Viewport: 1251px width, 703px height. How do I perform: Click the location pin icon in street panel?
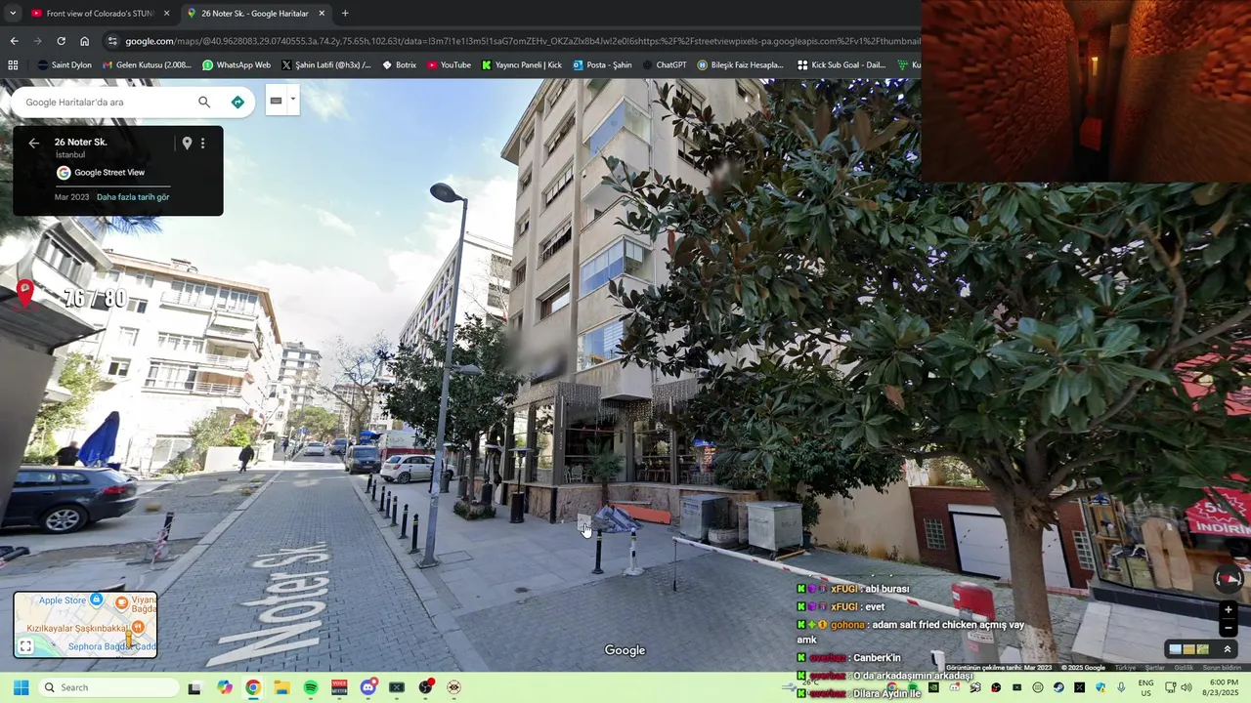point(187,143)
